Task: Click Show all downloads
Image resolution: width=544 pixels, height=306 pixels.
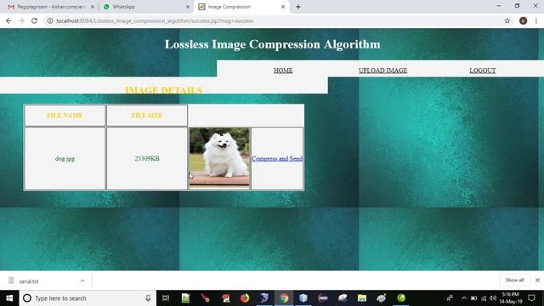Action: (514, 280)
